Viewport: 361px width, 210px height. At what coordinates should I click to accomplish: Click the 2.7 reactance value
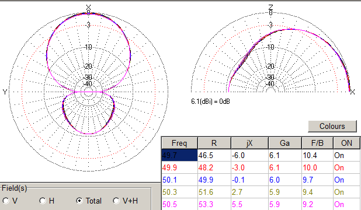point(237,192)
